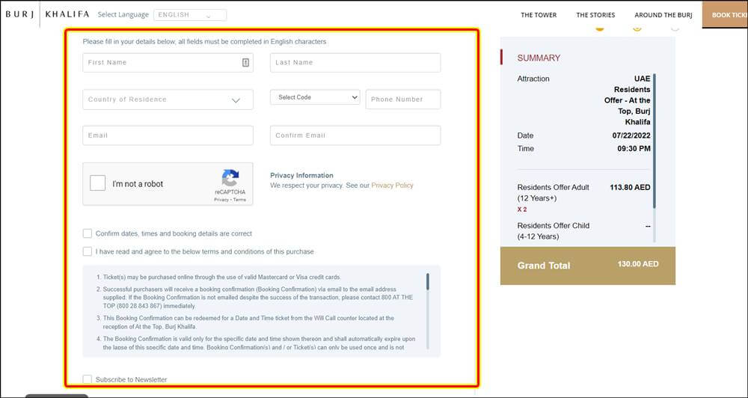The width and height of the screenshot is (748, 398).
Task: Open THE STORIES menu item
Action: [595, 15]
